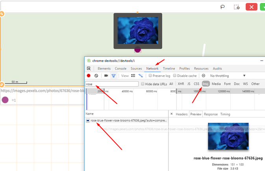The width and height of the screenshot is (265, 171).
Task: Click the rose image preview thumbnail
Action: click(228, 136)
